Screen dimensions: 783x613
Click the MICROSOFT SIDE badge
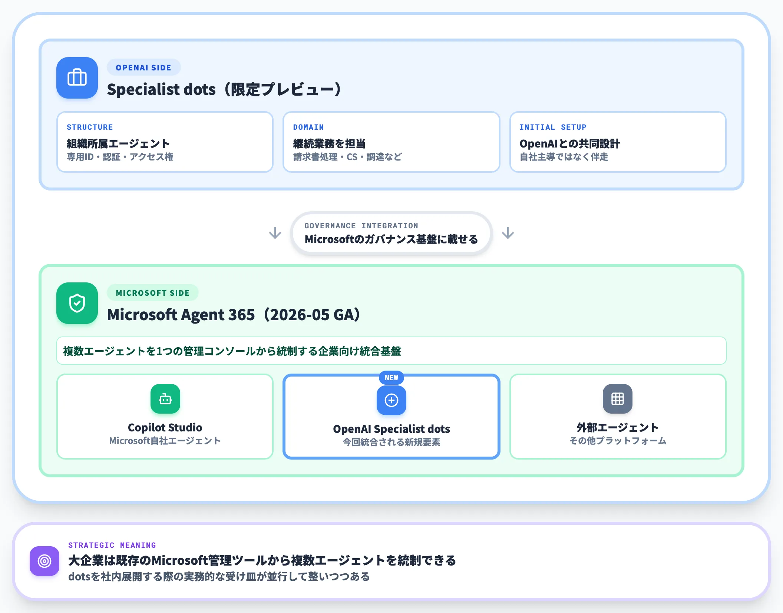tap(153, 293)
